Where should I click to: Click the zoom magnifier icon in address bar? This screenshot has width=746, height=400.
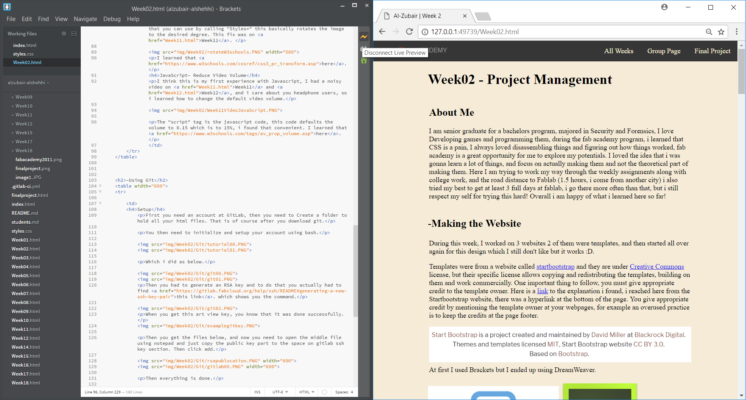(x=709, y=32)
